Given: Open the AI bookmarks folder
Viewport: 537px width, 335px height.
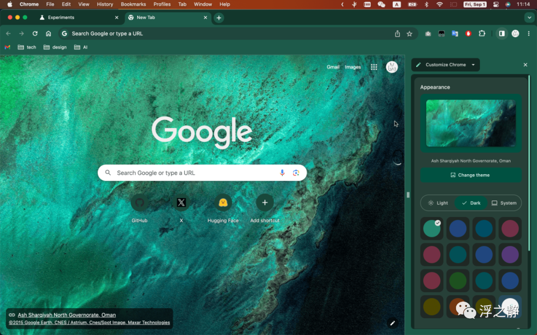Looking at the screenshot, I should click(81, 47).
